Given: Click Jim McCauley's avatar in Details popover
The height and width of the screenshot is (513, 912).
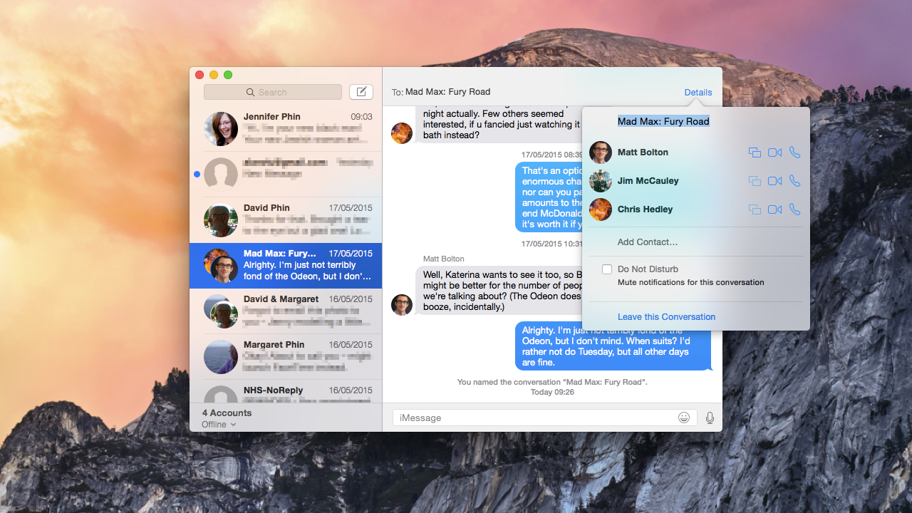Looking at the screenshot, I should pos(601,181).
